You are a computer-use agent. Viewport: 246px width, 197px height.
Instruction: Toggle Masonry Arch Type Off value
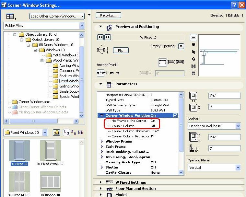click(153, 162)
